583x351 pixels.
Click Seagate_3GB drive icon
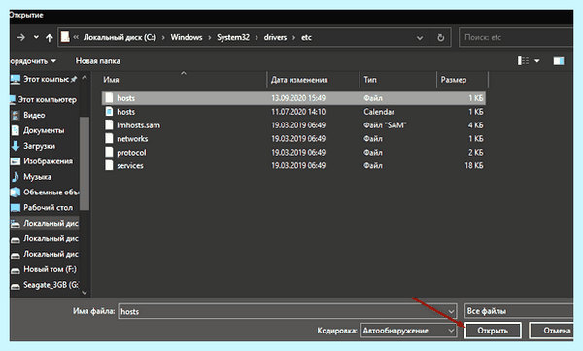pyautogui.click(x=16, y=286)
